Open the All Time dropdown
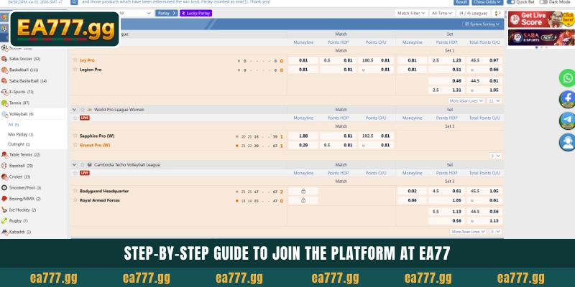The height and width of the screenshot is (287, 575). pos(442,13)
